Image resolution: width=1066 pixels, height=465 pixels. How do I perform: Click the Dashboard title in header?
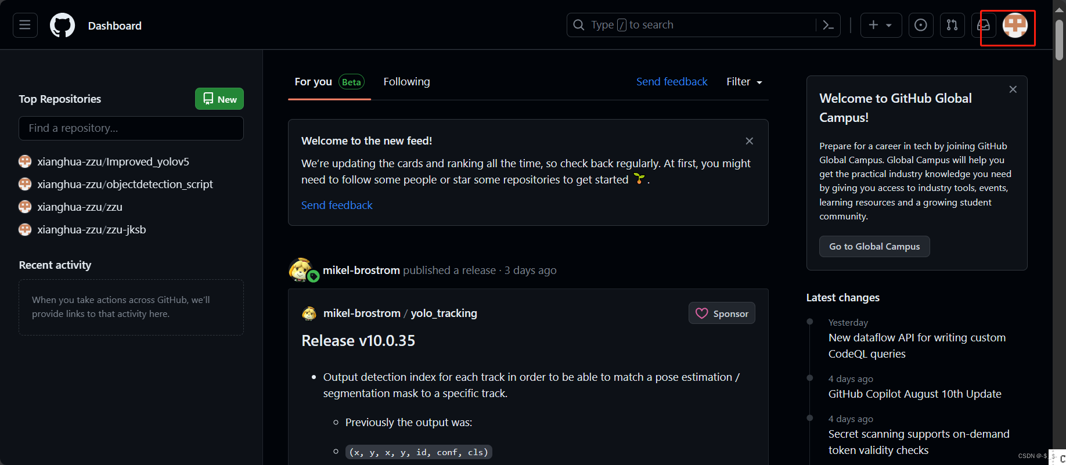[114, 26]
